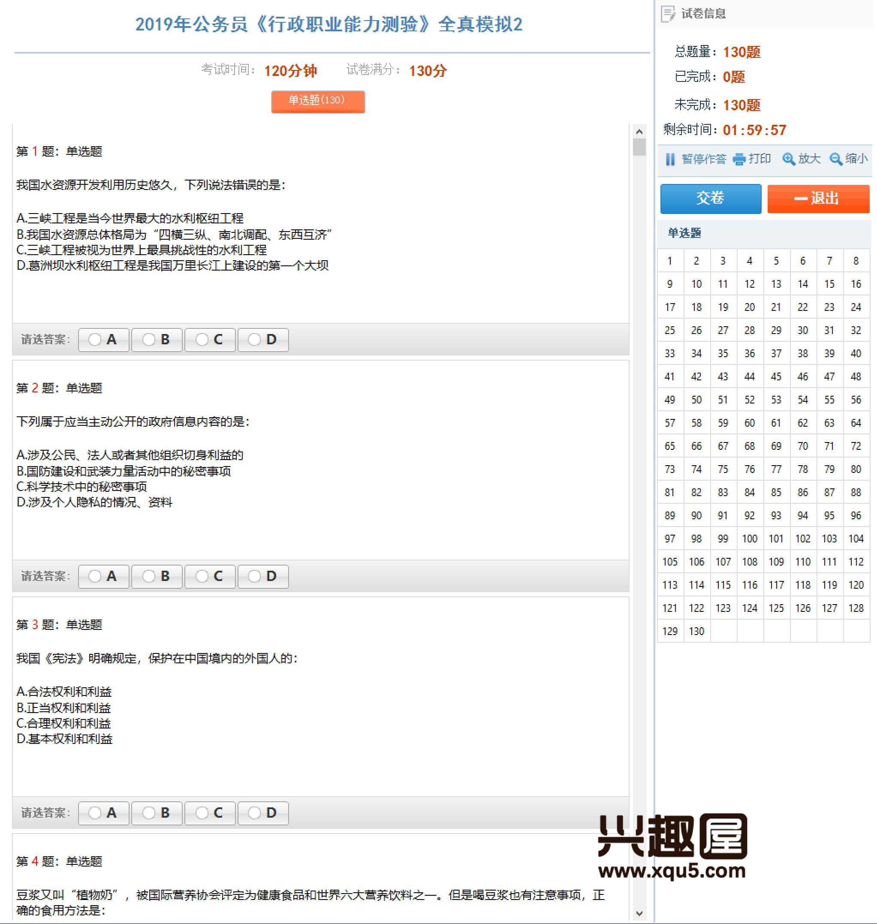
Task: Go to question 24 in grid
Action: click(x=856, y=307)
